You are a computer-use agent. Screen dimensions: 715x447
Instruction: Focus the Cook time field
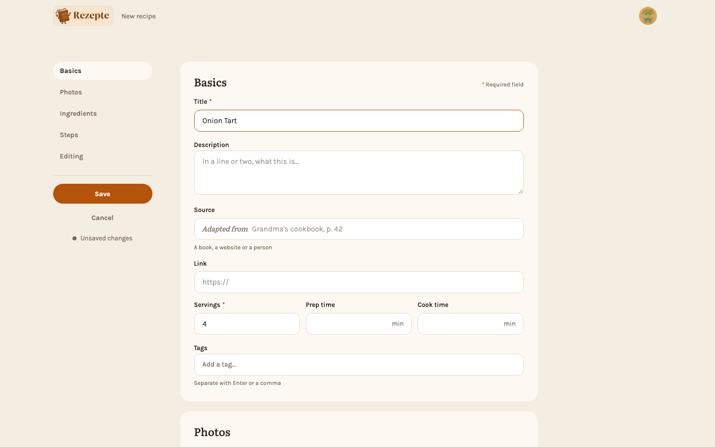click(470, 324)
